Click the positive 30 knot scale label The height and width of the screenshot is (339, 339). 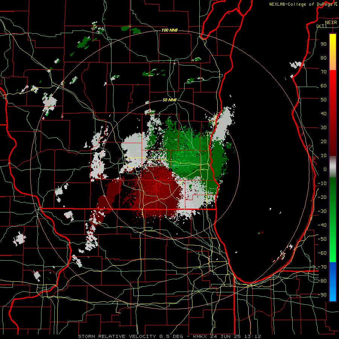324,127
